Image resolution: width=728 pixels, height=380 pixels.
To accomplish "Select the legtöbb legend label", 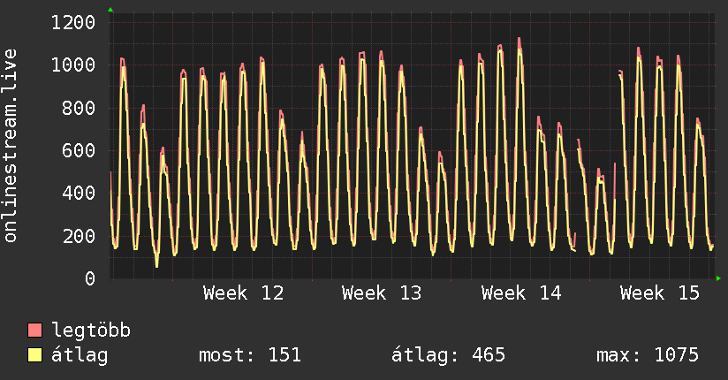I will 91,331.
